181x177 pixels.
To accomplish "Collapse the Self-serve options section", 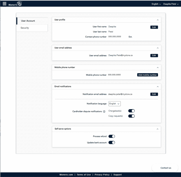I will pos(157,129).
